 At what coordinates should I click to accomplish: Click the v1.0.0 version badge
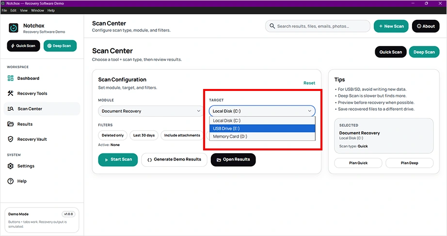pos(68,214)
